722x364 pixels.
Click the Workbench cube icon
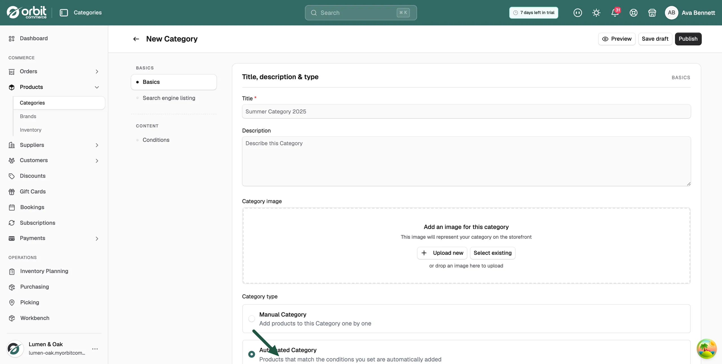tap(12, 318)
